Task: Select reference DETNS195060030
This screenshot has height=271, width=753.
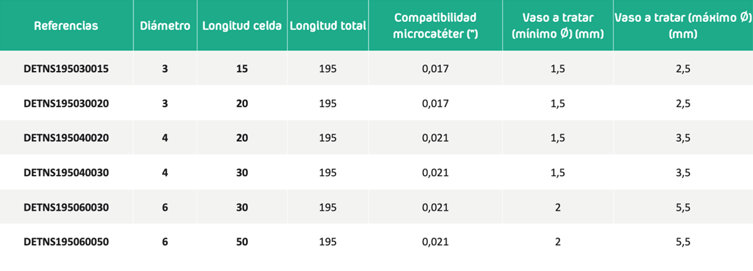Action: point(67,207)
